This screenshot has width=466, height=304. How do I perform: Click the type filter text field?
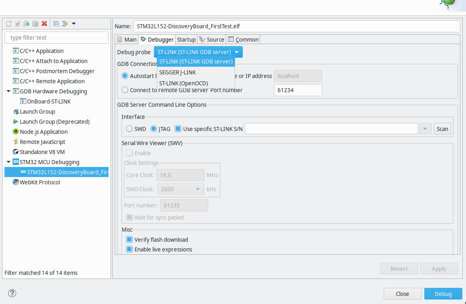coord(56,38)
